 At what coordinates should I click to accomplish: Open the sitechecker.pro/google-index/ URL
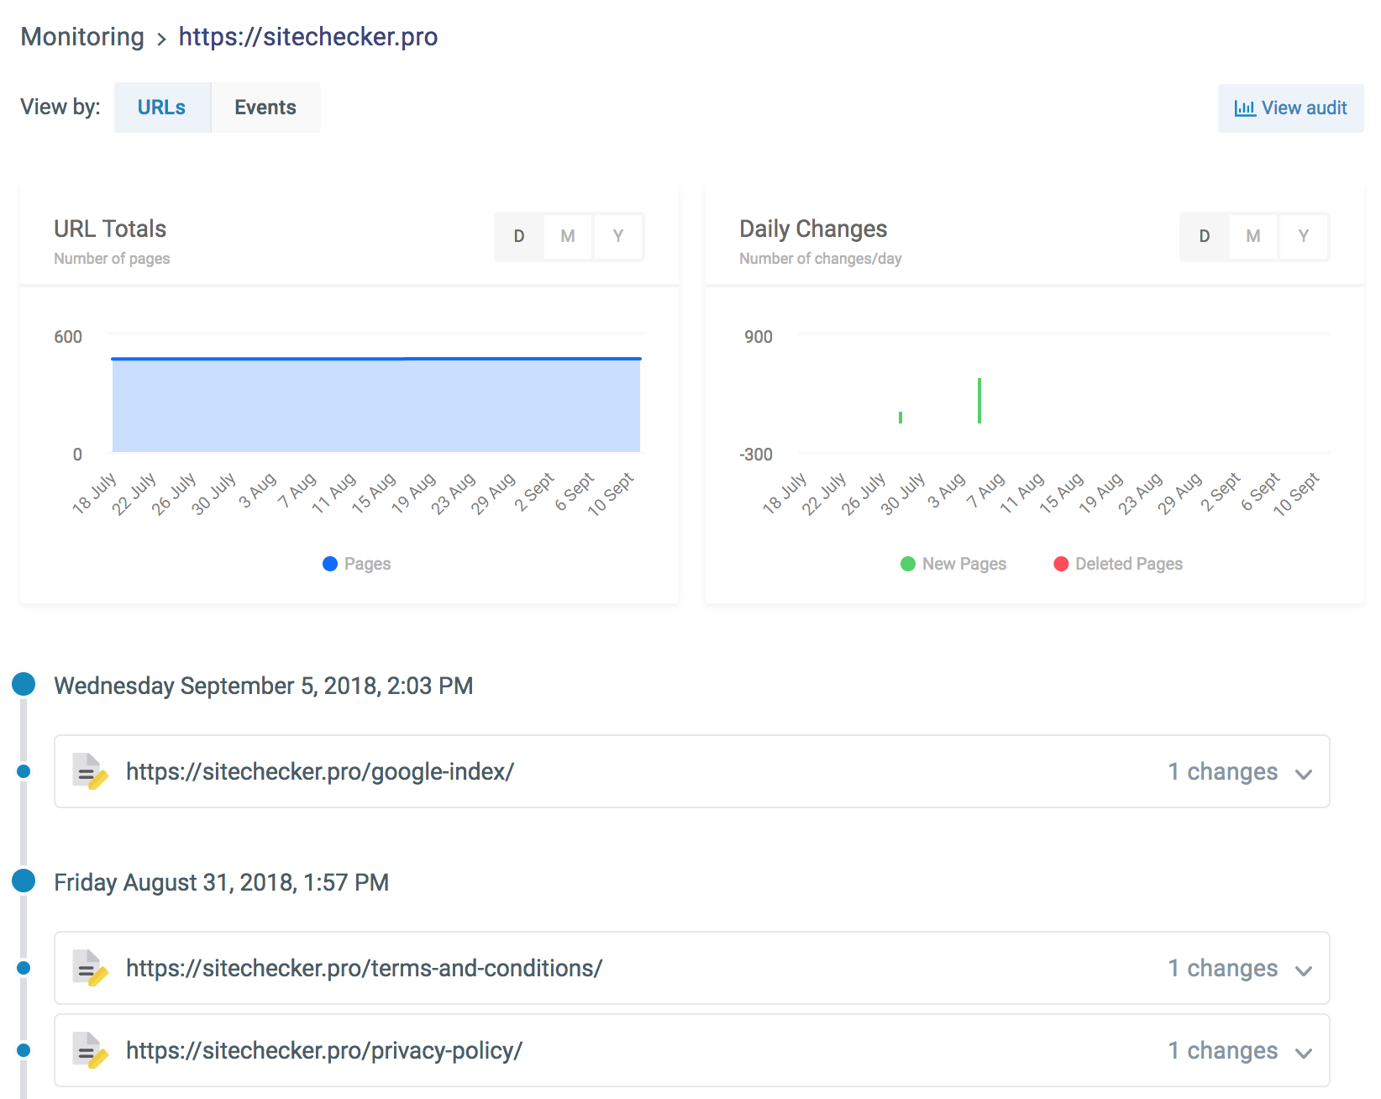coord(320,771)
